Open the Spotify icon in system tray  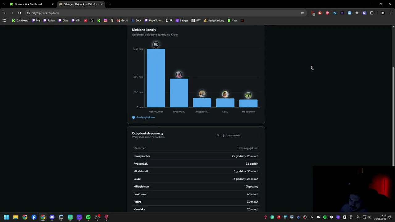(x=325, y=217)
